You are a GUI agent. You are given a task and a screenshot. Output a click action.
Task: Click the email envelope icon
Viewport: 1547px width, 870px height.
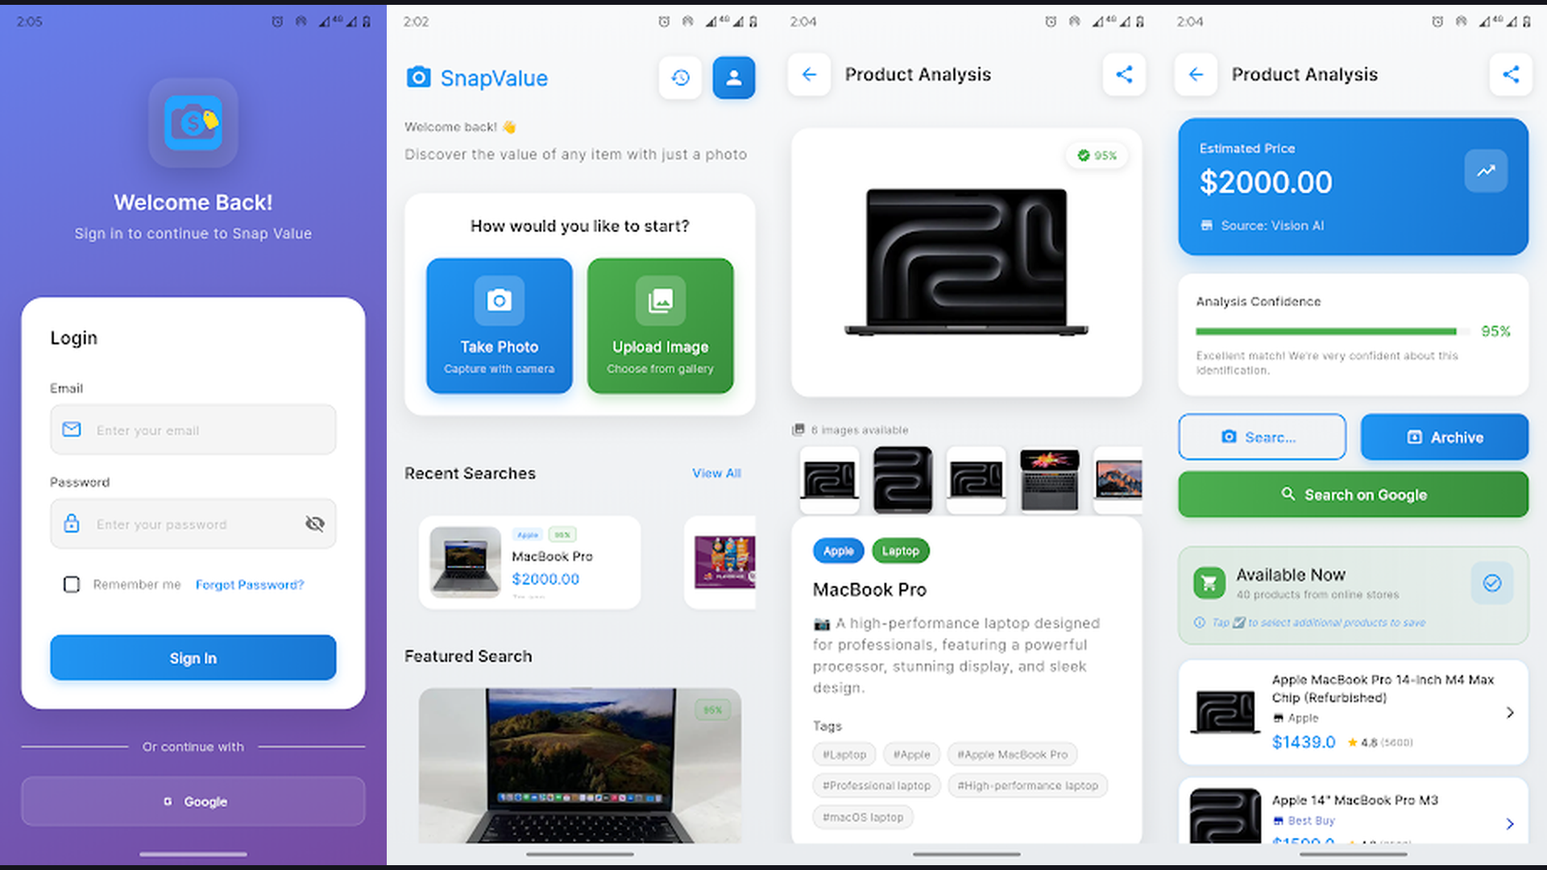tap(72, 429)
